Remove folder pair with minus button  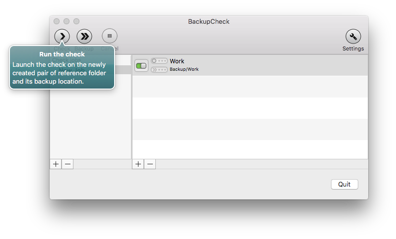click(150, 164)
